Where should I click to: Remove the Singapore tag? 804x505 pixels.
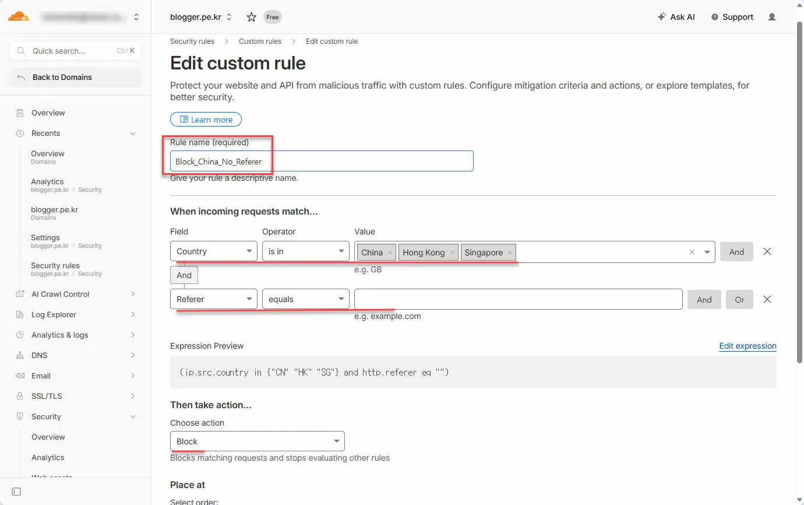pyautogui.click(x=510, y=253)
